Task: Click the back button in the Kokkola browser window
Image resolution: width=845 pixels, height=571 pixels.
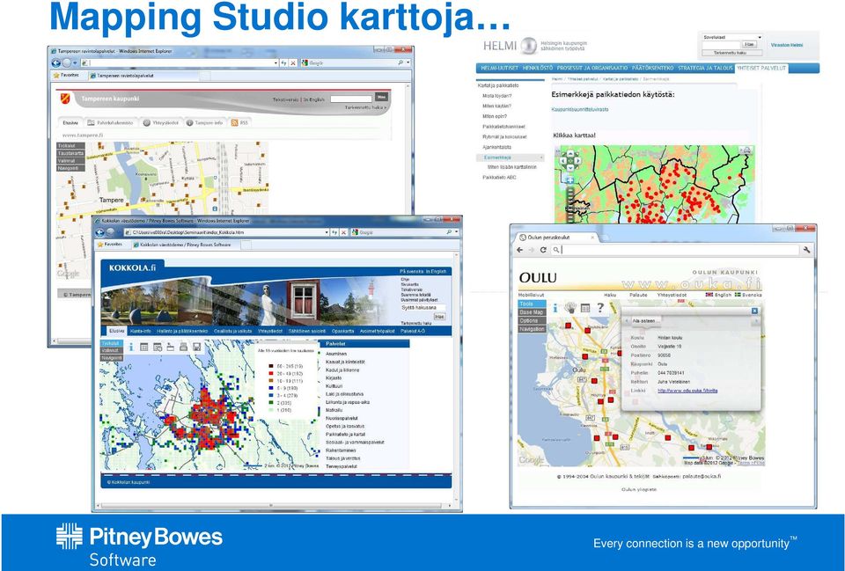Action: click(x=99, y=232)
